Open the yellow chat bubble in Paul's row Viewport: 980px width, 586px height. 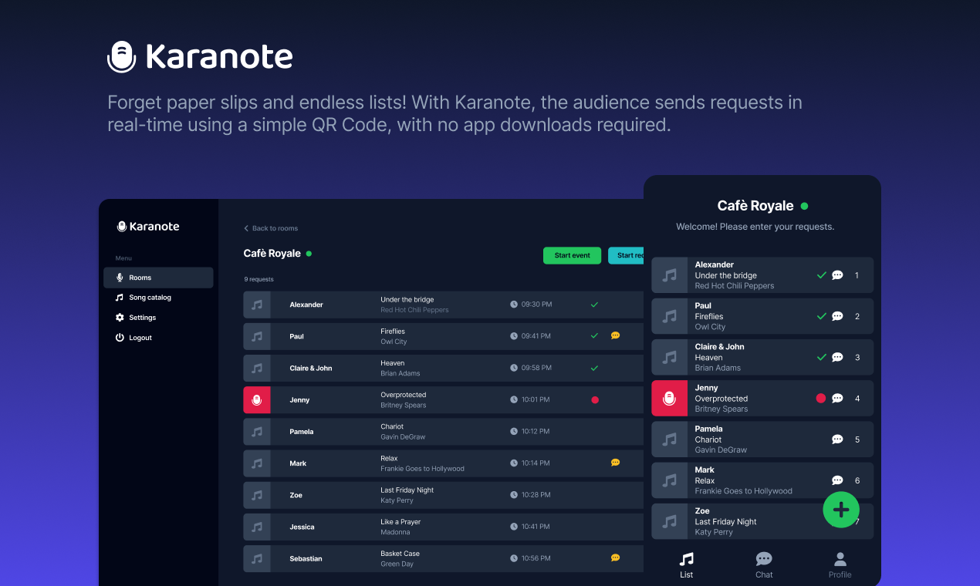pos(615,336)
